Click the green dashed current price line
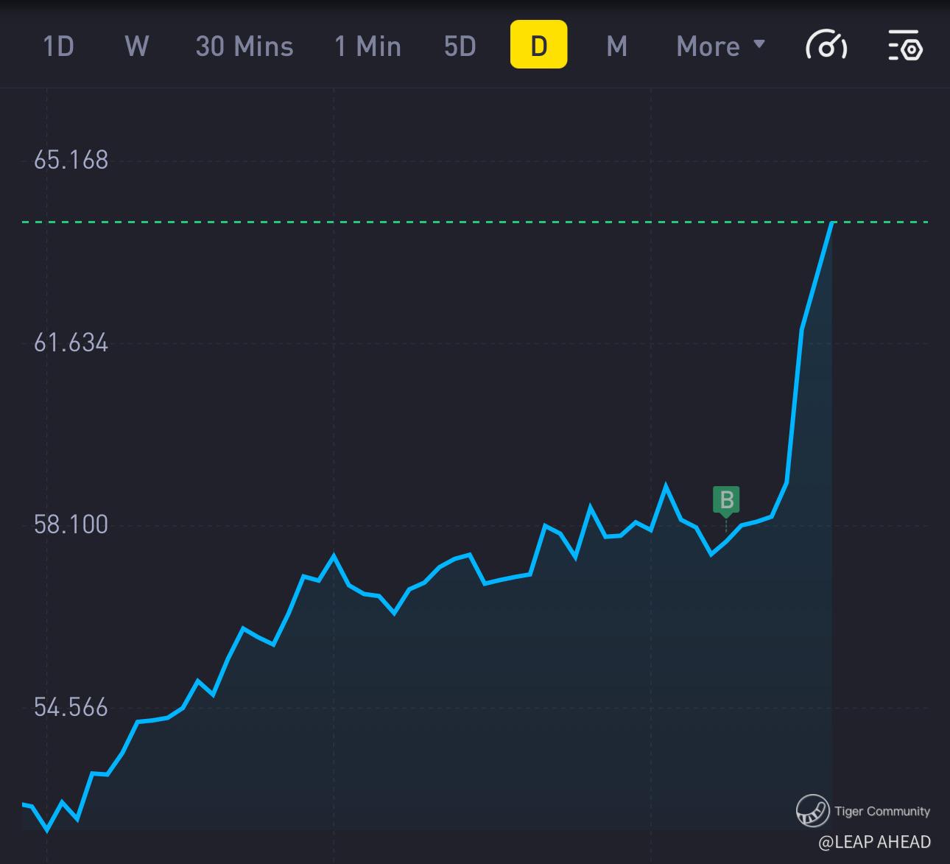The width and height of the screenshot is (950, 864). [x=442, y=221]
